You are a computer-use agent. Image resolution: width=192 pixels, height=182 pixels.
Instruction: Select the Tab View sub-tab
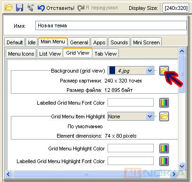tap(106, 53)
